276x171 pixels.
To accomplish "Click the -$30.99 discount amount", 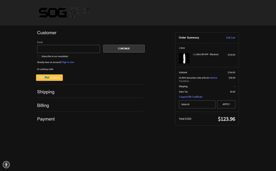I will 232,78.
